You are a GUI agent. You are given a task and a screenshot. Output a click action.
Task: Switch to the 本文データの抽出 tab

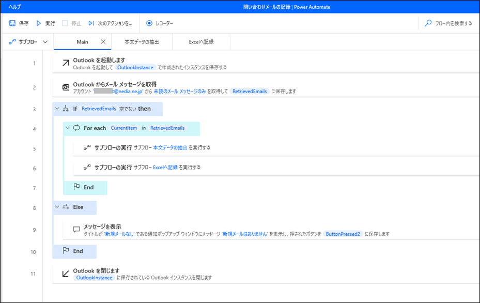click(x=142, y=42)
